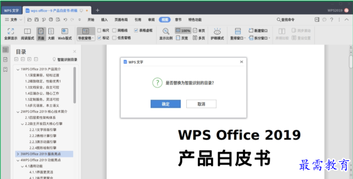The height and width of the screenshot is (179, 353).
Task: Collapse 1WPS Office 2019 产品简介 node
Action: 18,69
